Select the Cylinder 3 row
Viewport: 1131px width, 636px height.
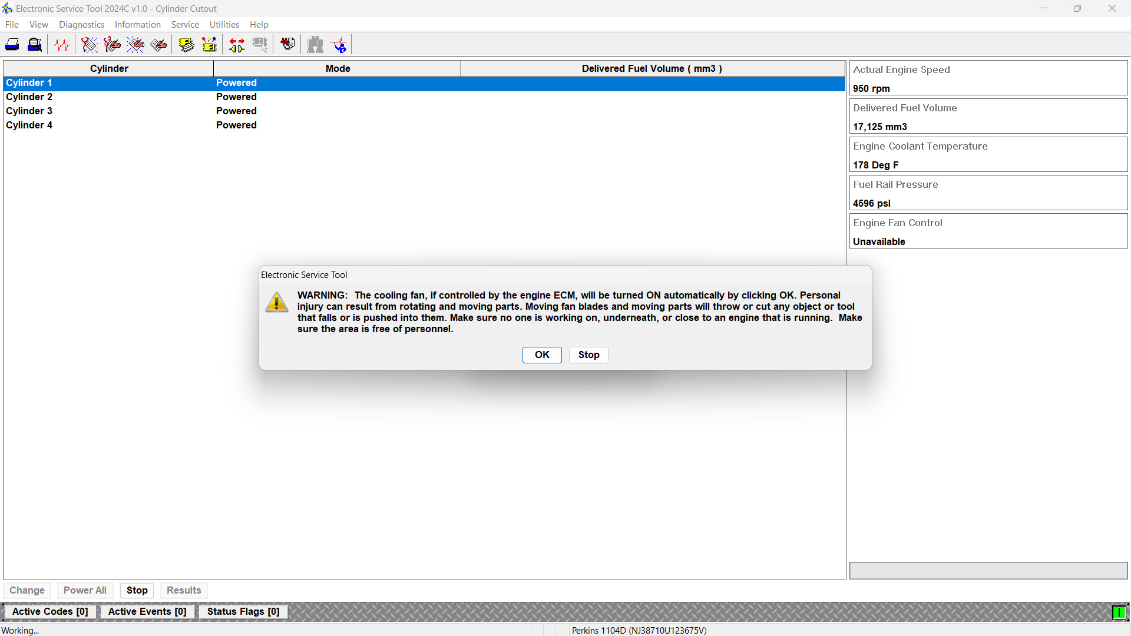click(424, 111)
